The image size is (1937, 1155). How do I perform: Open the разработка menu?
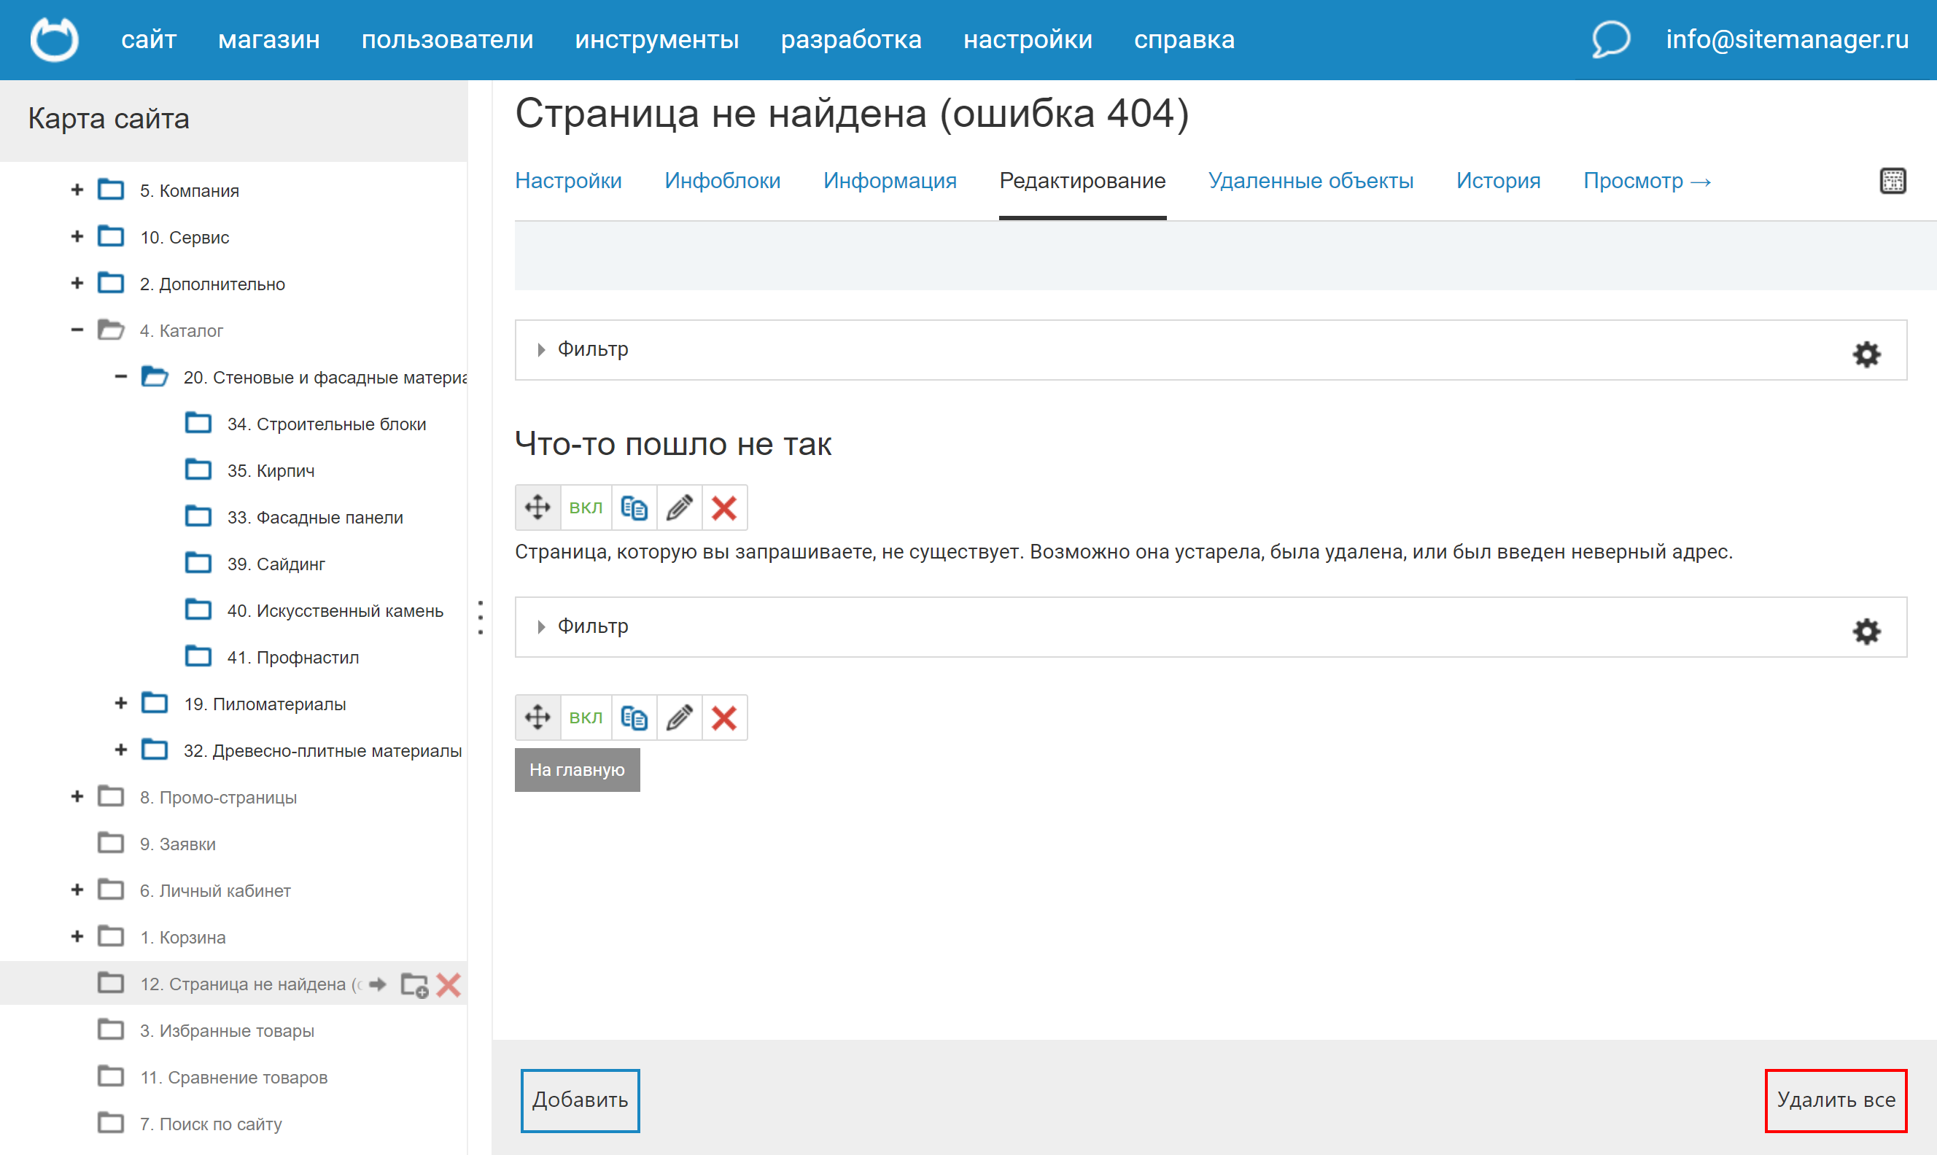(850, 39)
